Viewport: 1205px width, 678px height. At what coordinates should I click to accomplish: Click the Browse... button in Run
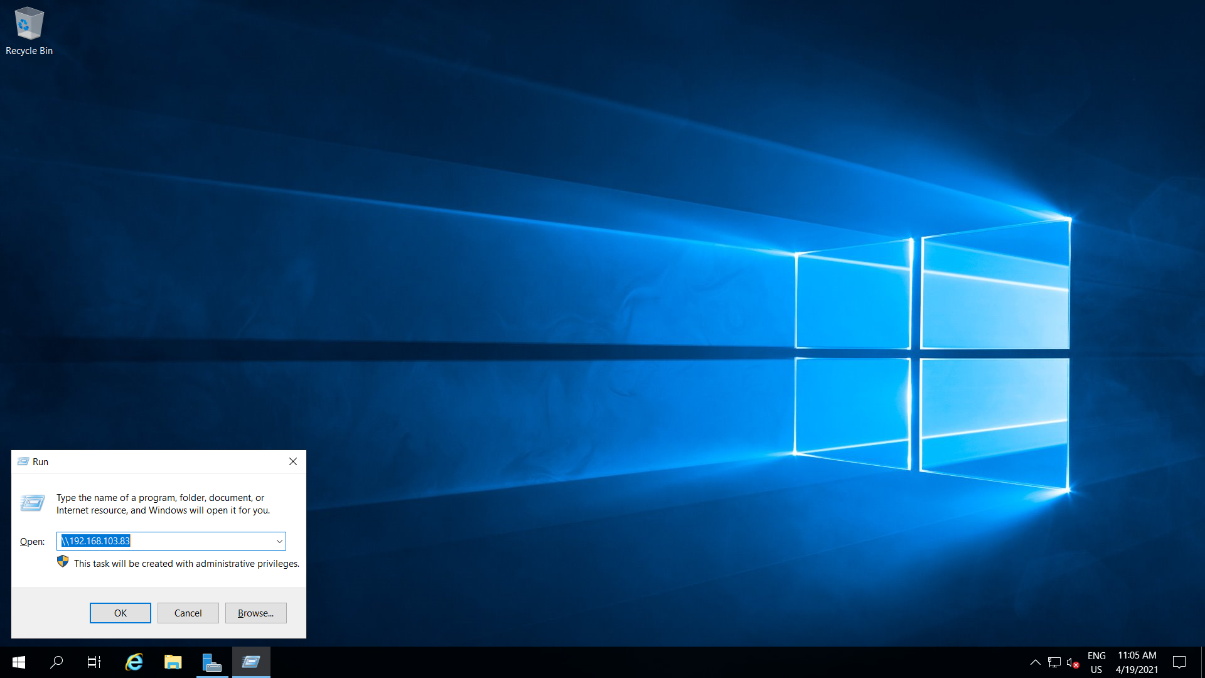click(x=256, y=613)
